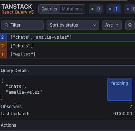Screen dimensions: 135x131
Task: Click the green dot fresh status indicator
Action: click(92, 9)
